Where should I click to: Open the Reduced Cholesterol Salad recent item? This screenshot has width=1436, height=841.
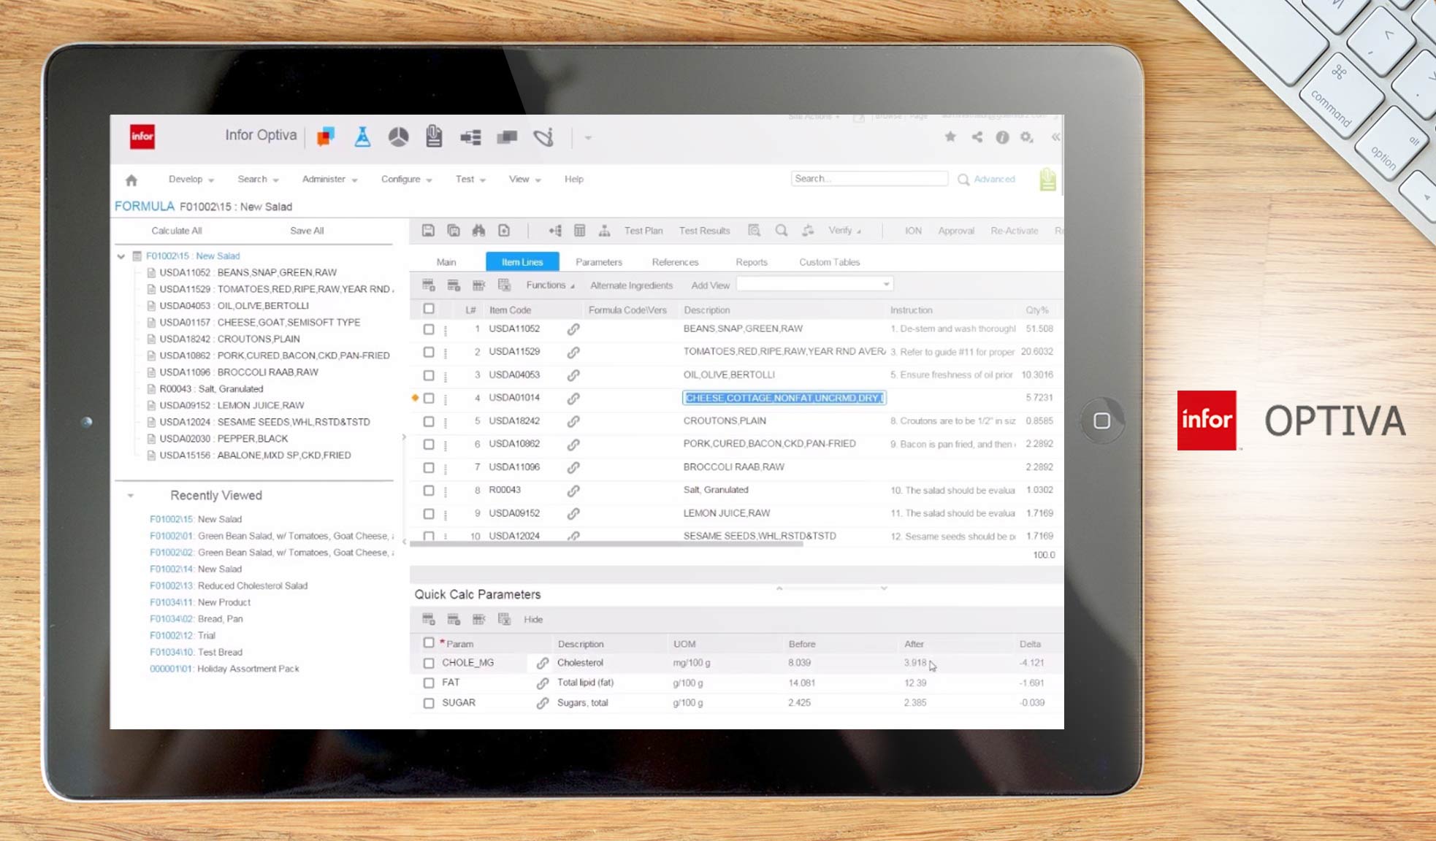click(x=228, y=585)
